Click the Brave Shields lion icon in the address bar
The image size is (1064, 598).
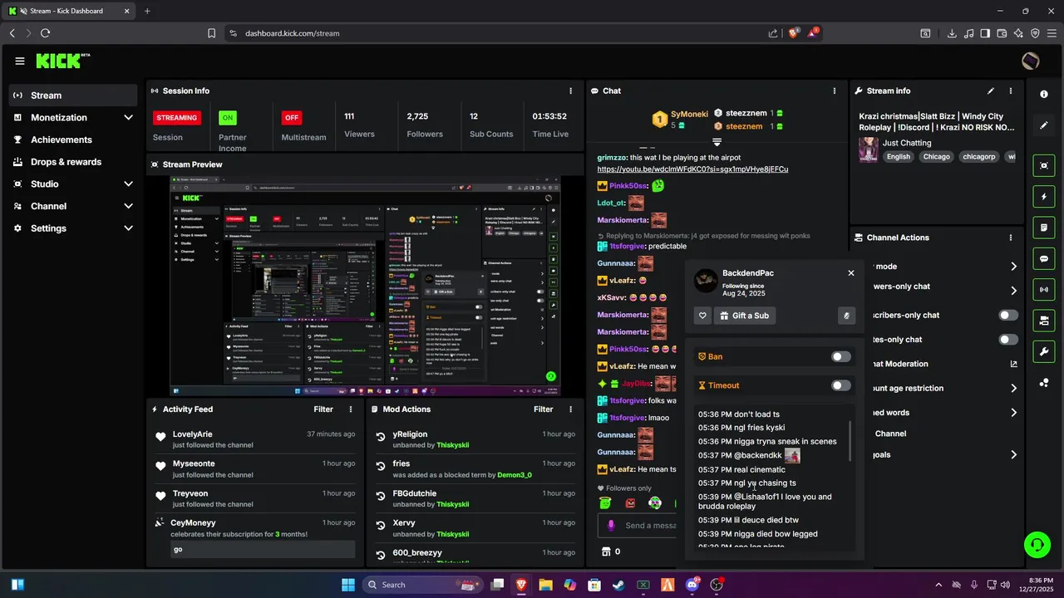pyautogui.click(x=794, y=33)
